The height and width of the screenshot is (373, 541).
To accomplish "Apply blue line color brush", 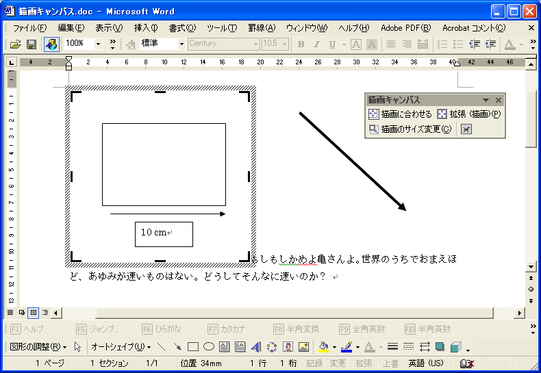I will pyautogui.click(x=347, y=347).
